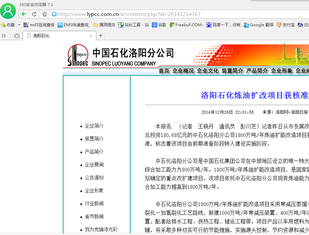This screenshot has height=235, width=309.
Task: Click the SINOPEC LUOYANG COMPANY subtitle
Action: click(124, 64)
